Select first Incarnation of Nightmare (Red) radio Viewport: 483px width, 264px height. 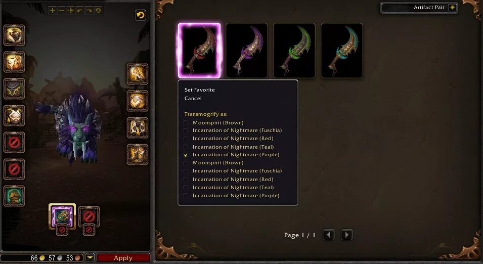tap(186, 139)
